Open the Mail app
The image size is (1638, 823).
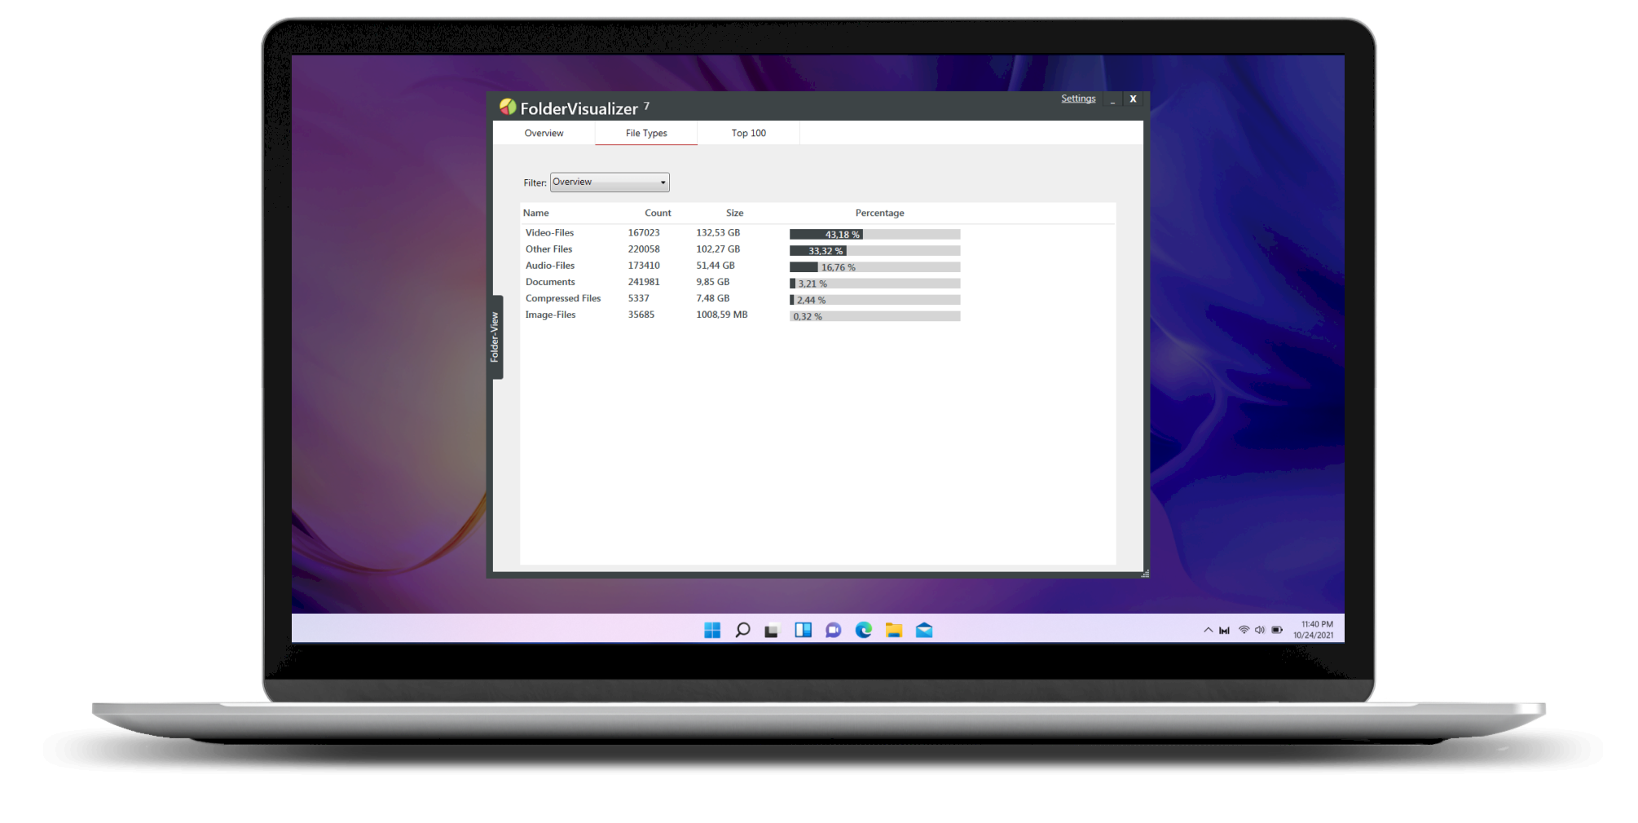point(924,630)
